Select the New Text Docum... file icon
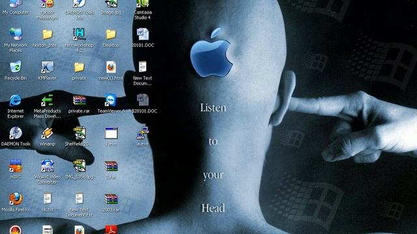The height and width of the screenshot is (234, 417). (x=143, y=67)
